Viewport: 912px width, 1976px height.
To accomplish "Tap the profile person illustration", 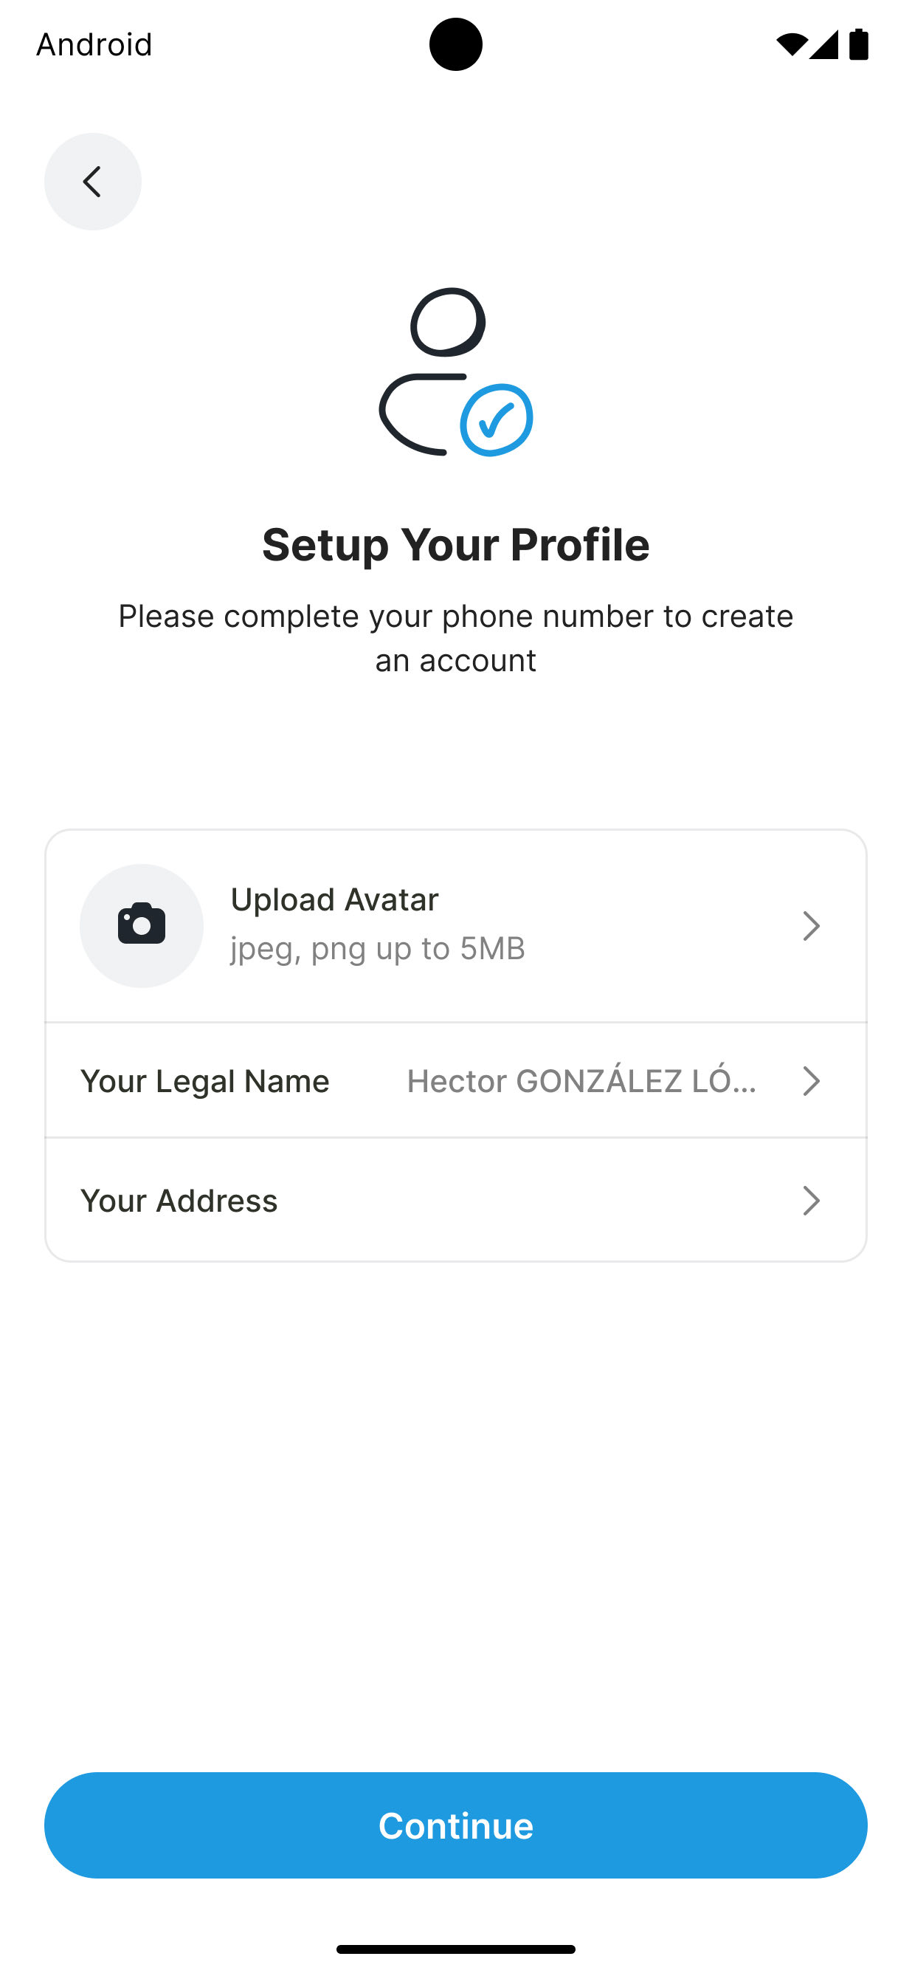I will (433, 371).
